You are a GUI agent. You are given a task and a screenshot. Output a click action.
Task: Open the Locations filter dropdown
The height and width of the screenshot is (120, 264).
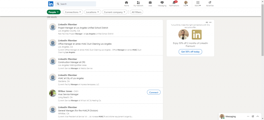click(x=93, y=12)
